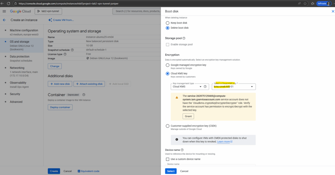The height and width of the screenshot is (175, 335).
Task: Click Grant button for service account
Action: tap(188, 116)
